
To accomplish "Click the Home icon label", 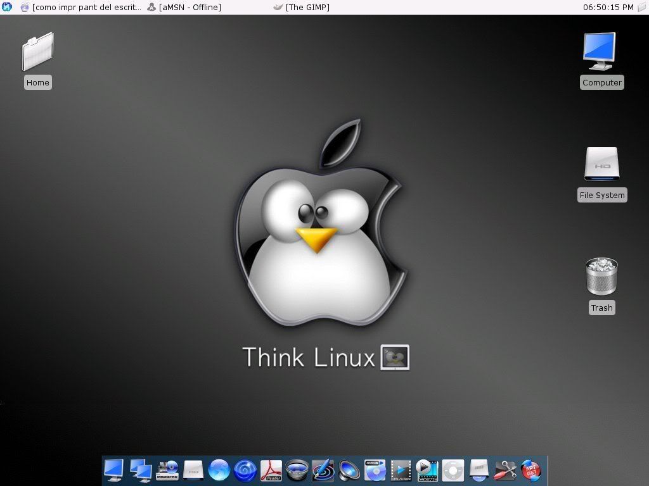I will point(37,82).
